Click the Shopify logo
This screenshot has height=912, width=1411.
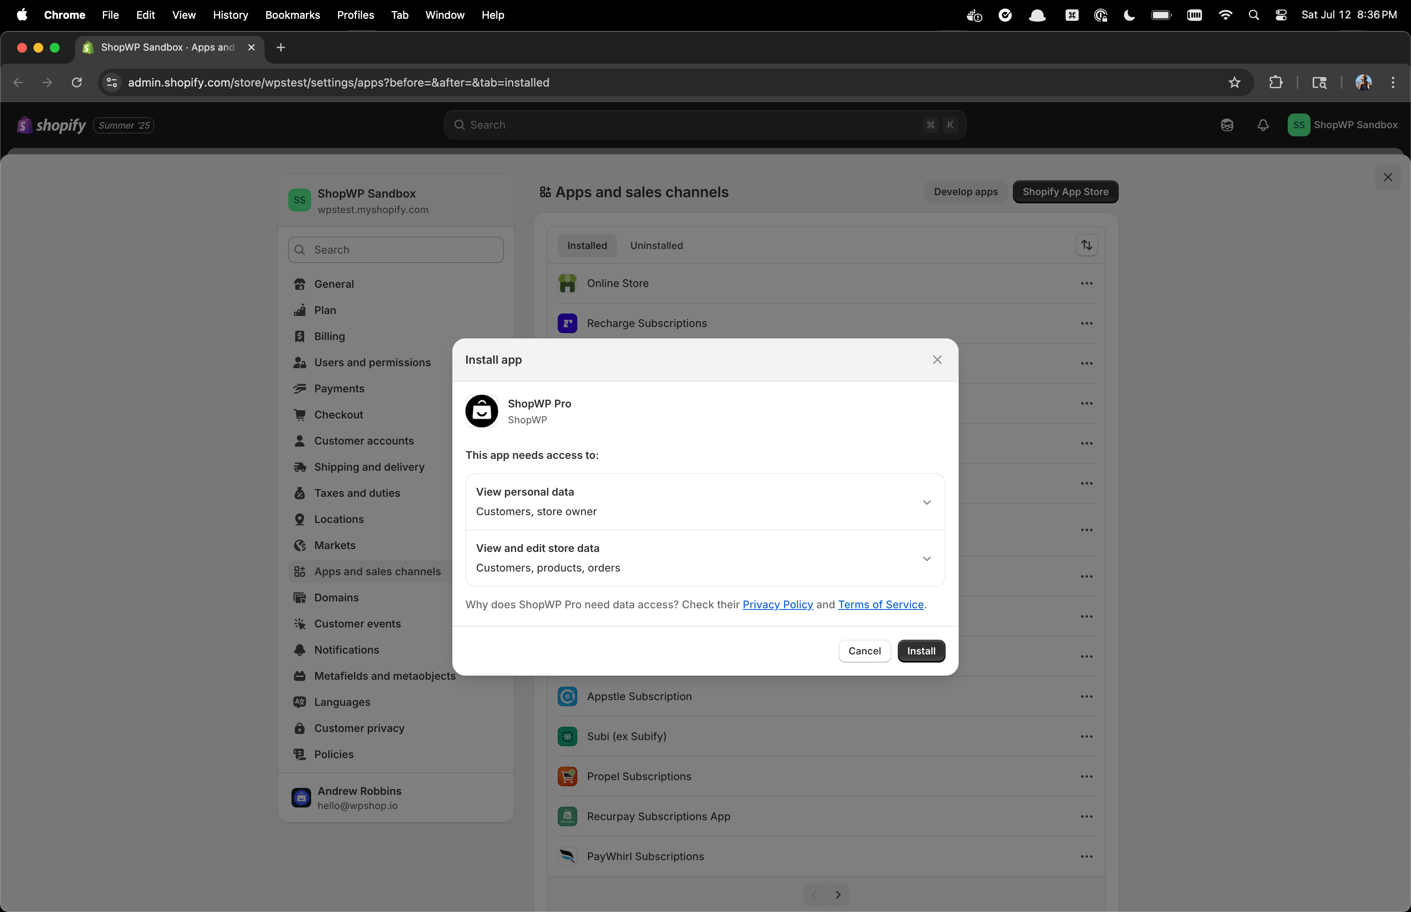pos(51,125)
